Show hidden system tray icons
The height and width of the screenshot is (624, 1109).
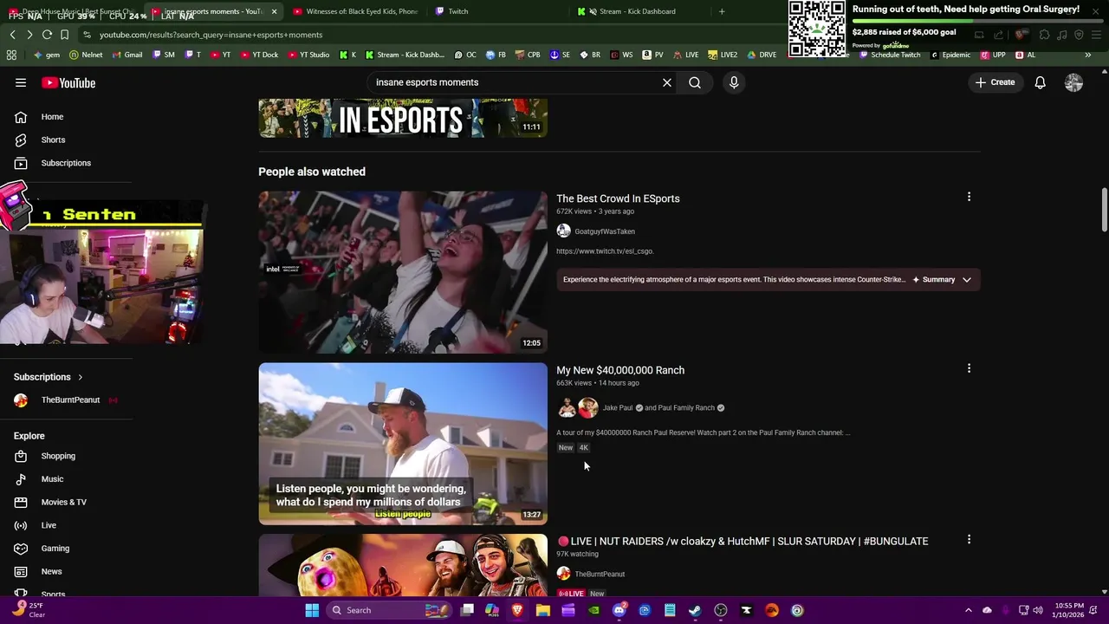point(968,610)
